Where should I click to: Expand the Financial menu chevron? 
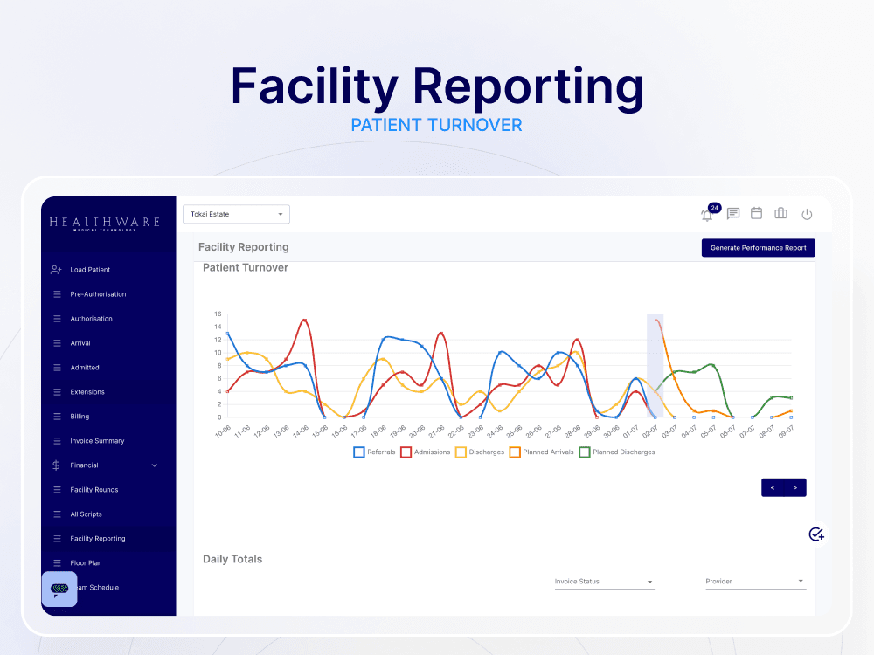coord(155,465)
